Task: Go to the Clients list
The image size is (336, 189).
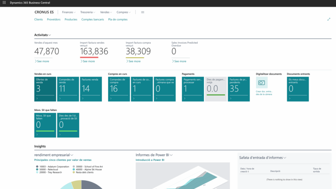Action: click(38, 19)
